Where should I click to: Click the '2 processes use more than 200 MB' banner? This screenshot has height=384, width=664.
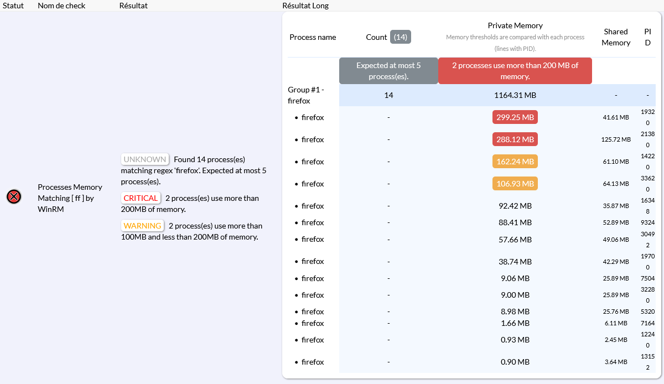tap(515, 71)
